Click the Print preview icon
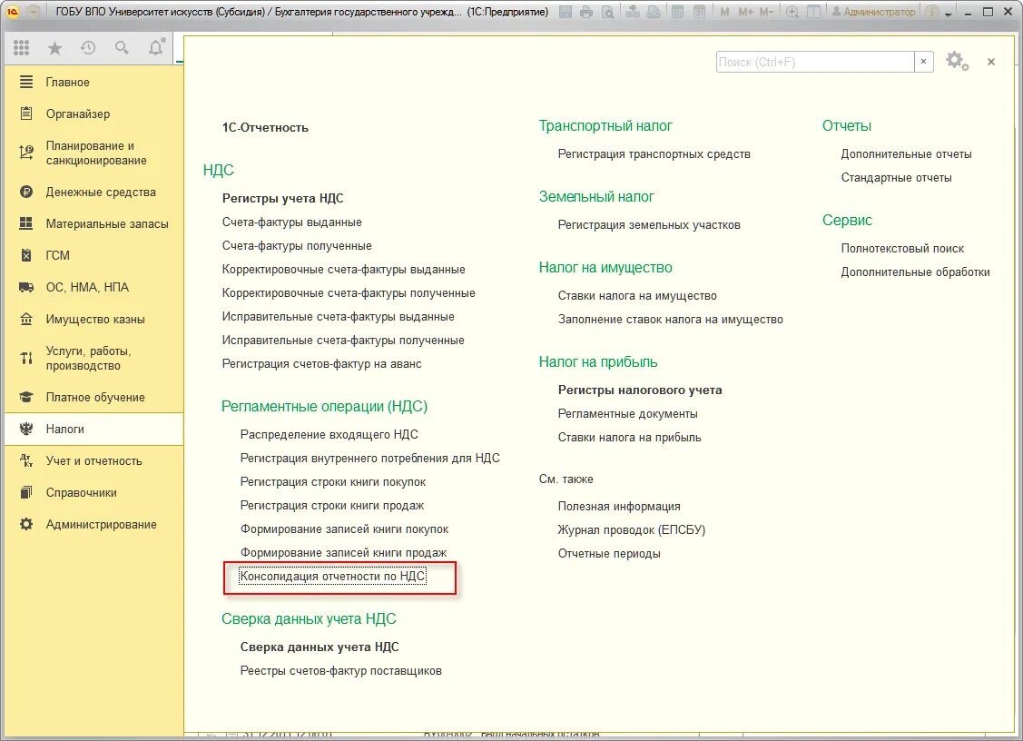This screenshot has width=1023, height=741. click(x=607, y=12)
